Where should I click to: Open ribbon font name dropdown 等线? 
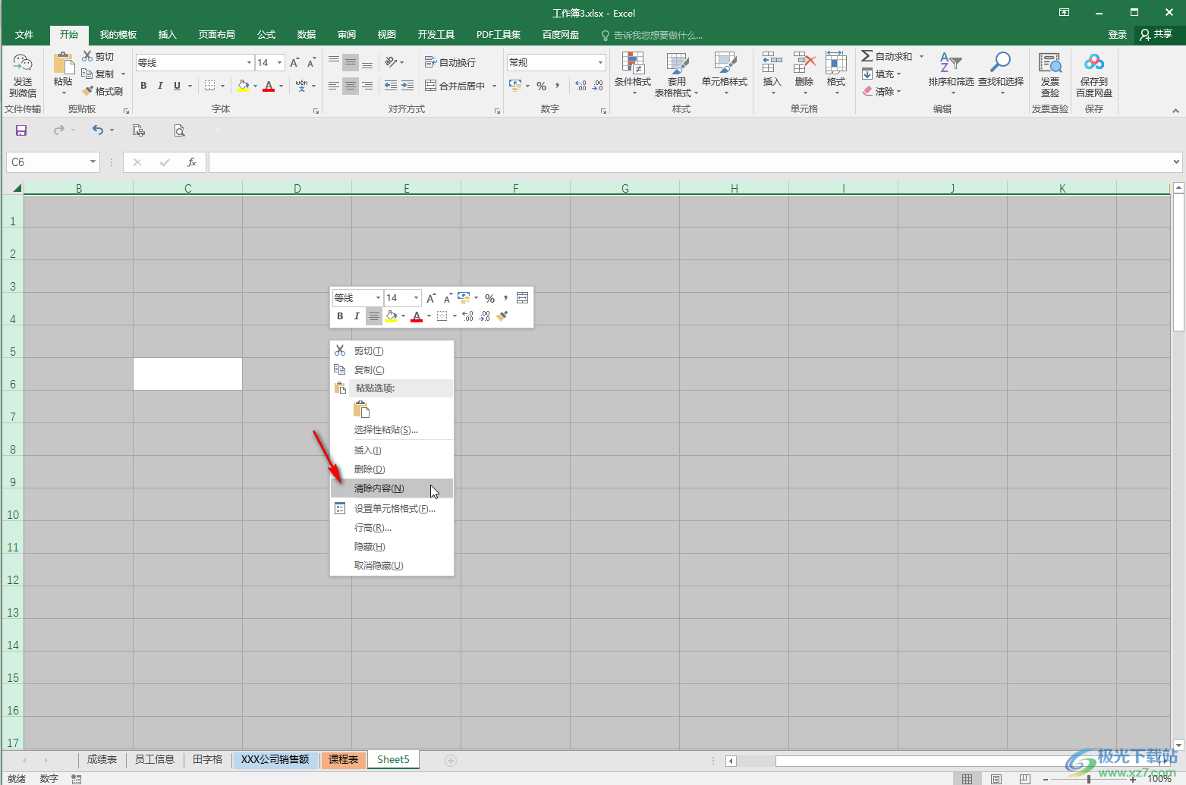(x=249, y=63)
